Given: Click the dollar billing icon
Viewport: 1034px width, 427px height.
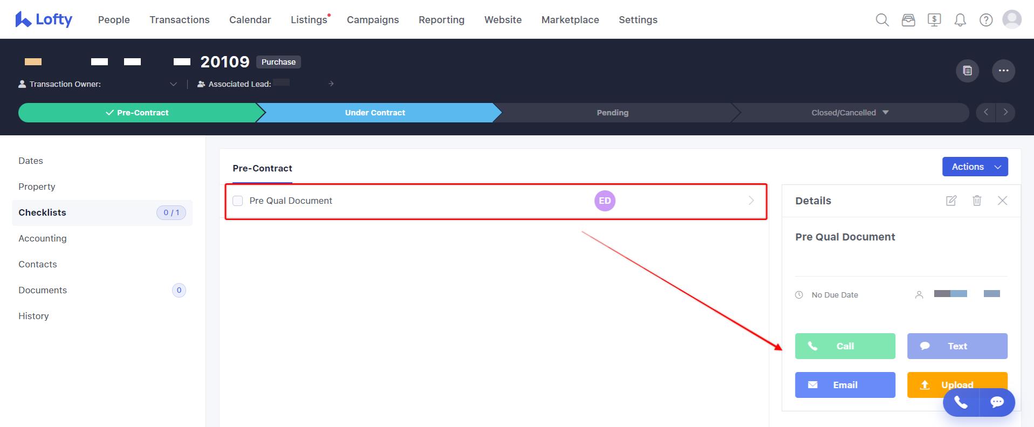Looking at the screenshot, I should click(x=934, y=20).
